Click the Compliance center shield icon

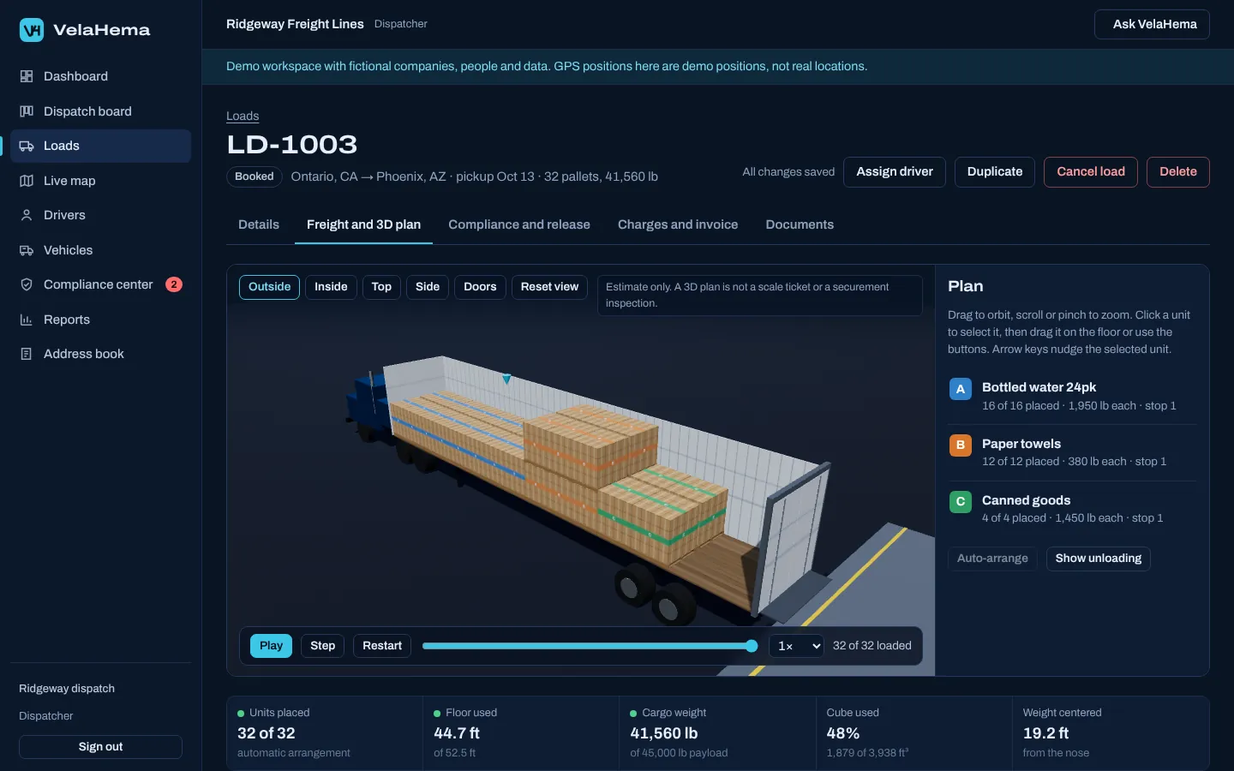click(x=27, y=284)
